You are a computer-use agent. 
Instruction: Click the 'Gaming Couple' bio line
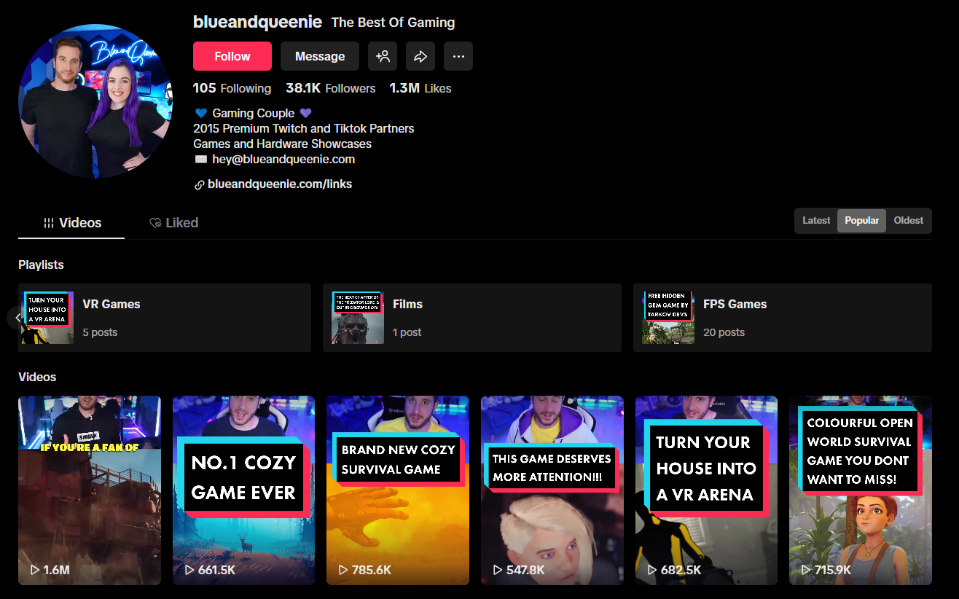pos(254,113)
